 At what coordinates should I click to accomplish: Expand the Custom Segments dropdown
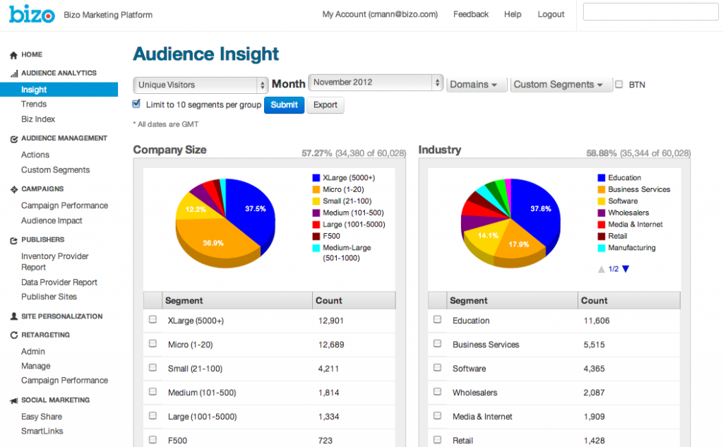[561, 85]
